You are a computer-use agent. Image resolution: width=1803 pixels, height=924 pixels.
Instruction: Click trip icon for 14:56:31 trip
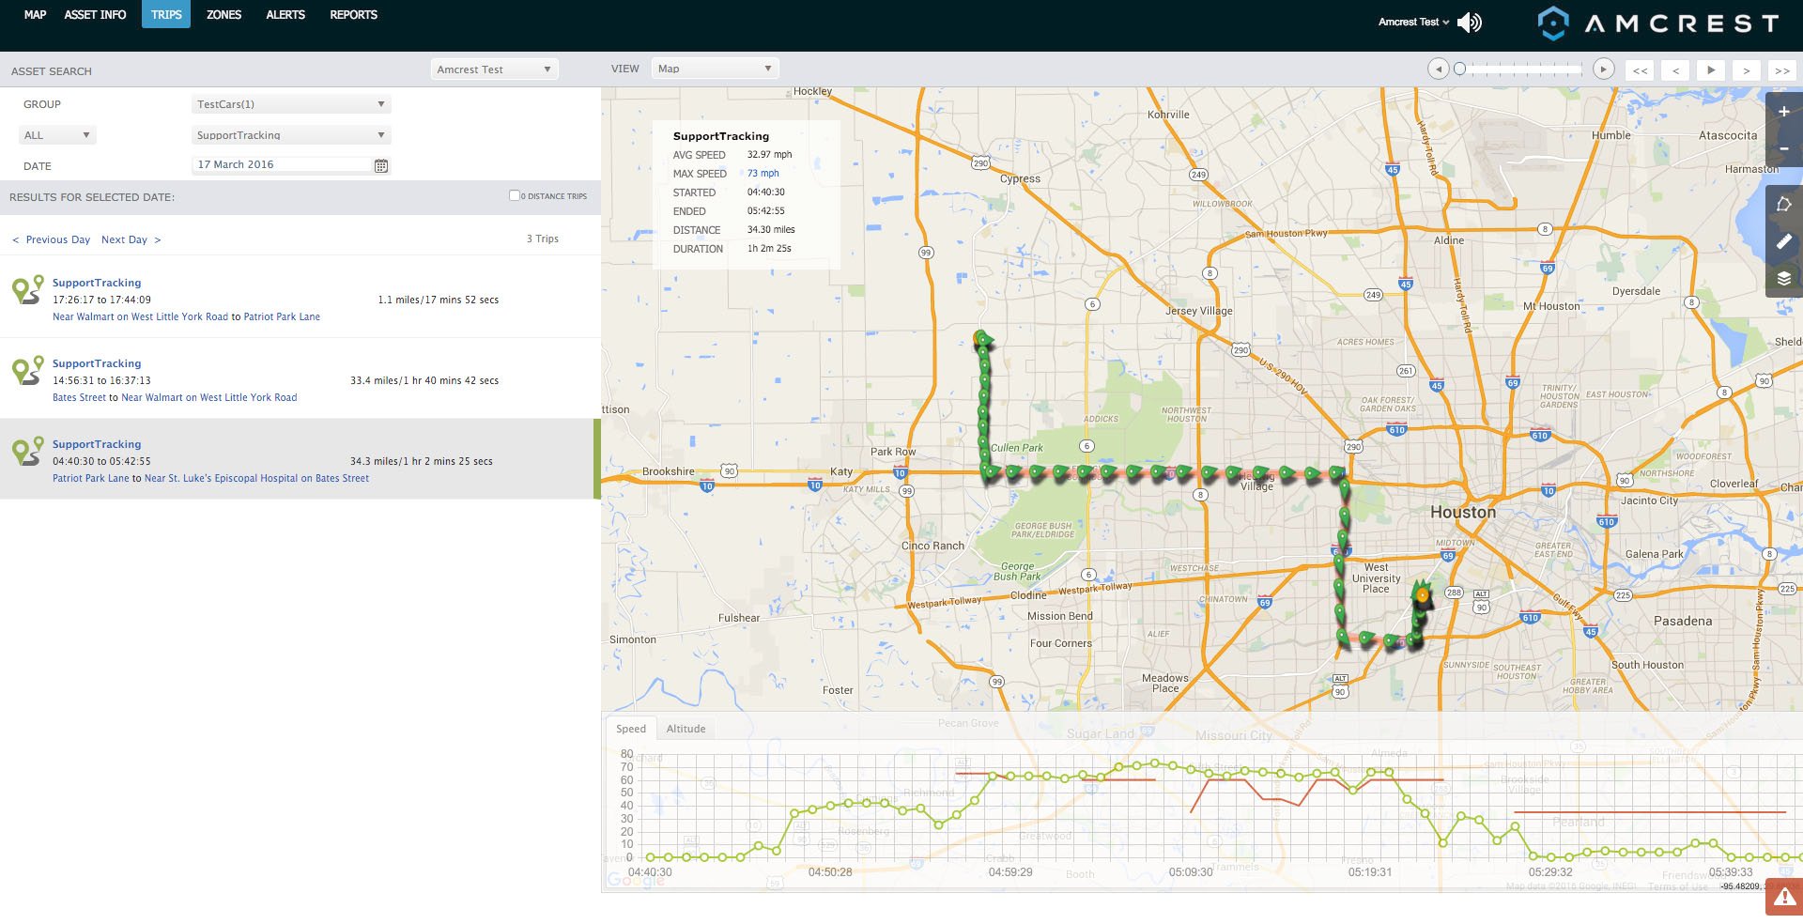point(27,370)
